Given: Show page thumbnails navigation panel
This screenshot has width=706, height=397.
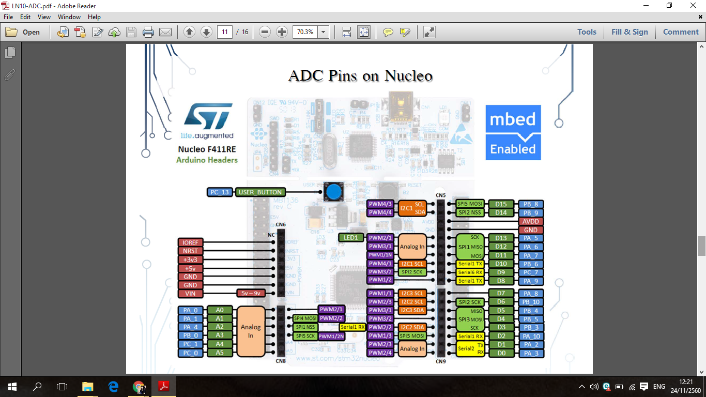Looking at the screenshot, I should (x=10, y=53).
